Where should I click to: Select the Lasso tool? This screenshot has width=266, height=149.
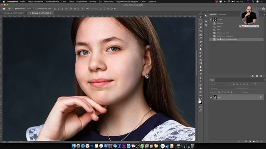pyautogui.click(x=200, y=24)
